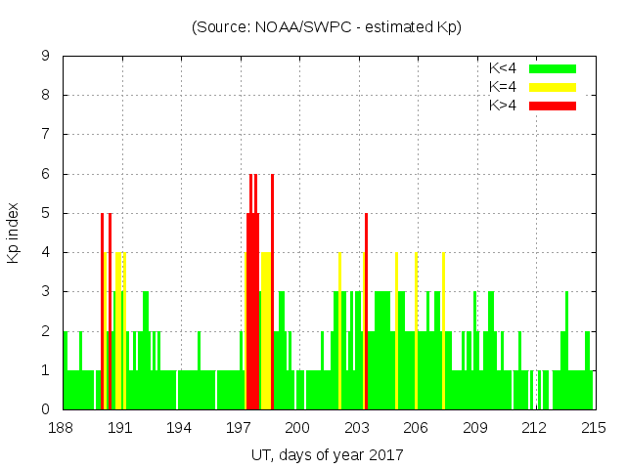Click the 9 value on the y-axis
This screenshot has width=626, height=469.
coord(46,57)
